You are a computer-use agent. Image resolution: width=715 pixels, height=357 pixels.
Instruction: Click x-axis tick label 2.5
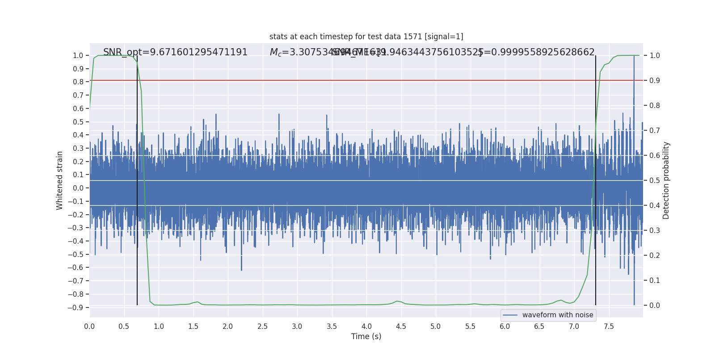[x=262, y=327]
